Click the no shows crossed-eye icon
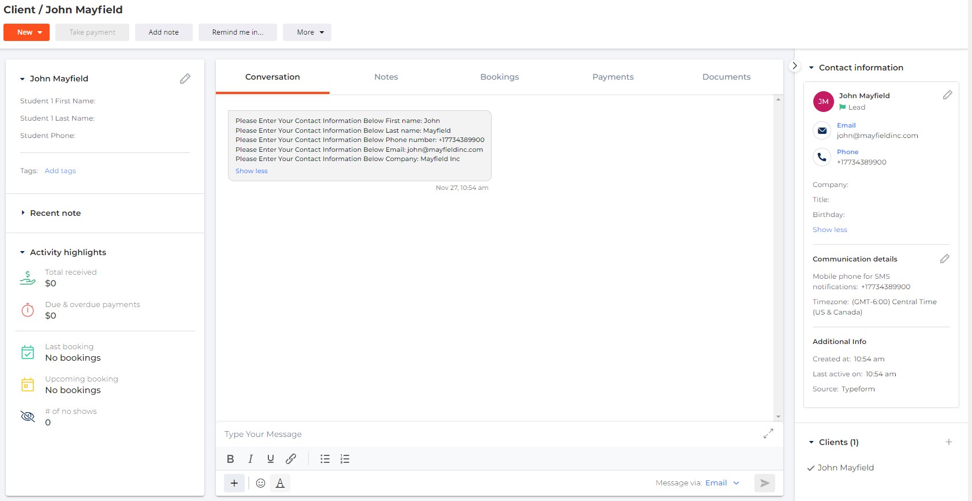972x501 pixels. (x=28, y=416)
